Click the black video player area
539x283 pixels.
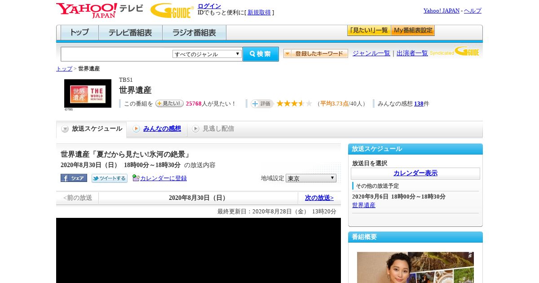click(x=199, y=250)
